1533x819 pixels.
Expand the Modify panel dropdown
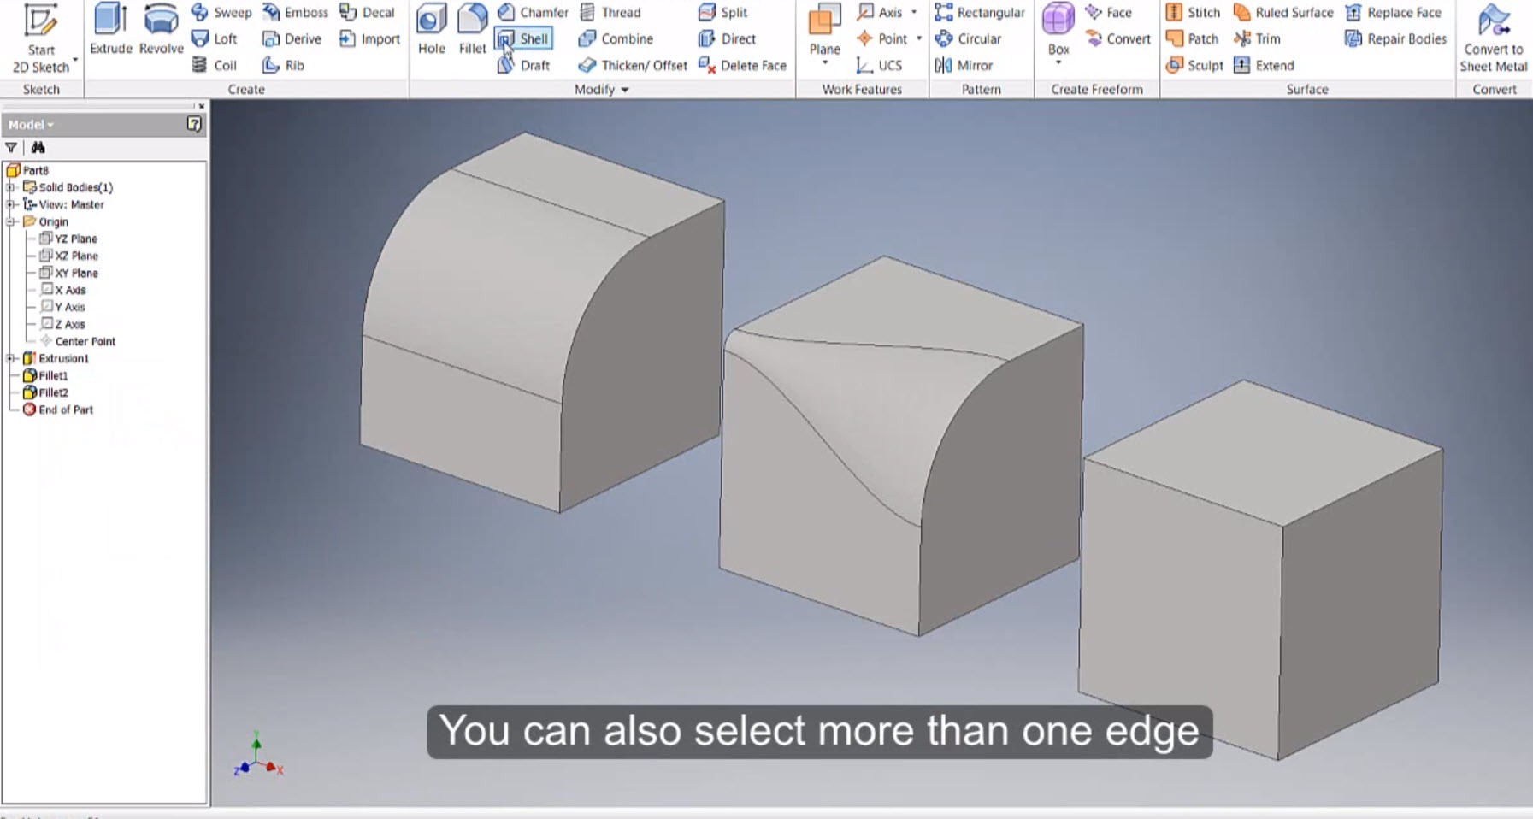click(622, 89)
